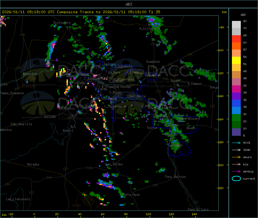Click the G_Campos place label
This screenshot has height=218, width=258.
195,84
